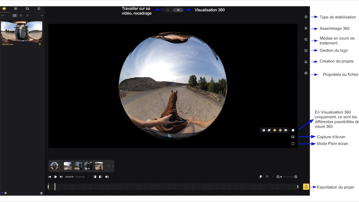Select the 00:04 clip thumbnail

99,166
